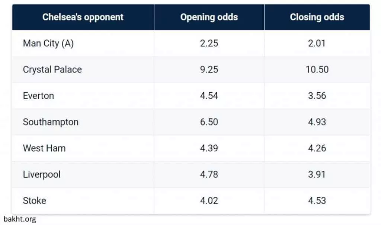Select the Crystal Palace opponent cell
Screen dimensions: 381x225
click(x=52, y=70)
